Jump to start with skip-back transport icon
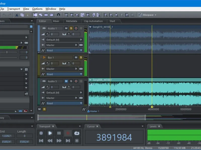The image size is (201, 150). pos(41,141)
